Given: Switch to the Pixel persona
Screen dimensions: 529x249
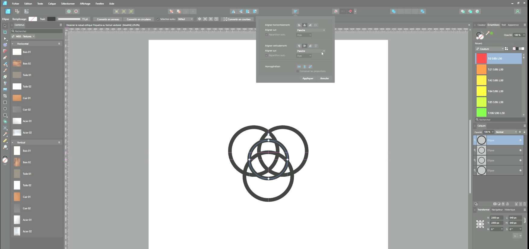Looking at the screenshot, I should click(17, 11).
